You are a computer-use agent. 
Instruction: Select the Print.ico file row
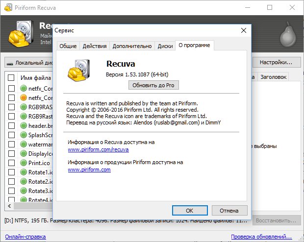tap(29, 163)
